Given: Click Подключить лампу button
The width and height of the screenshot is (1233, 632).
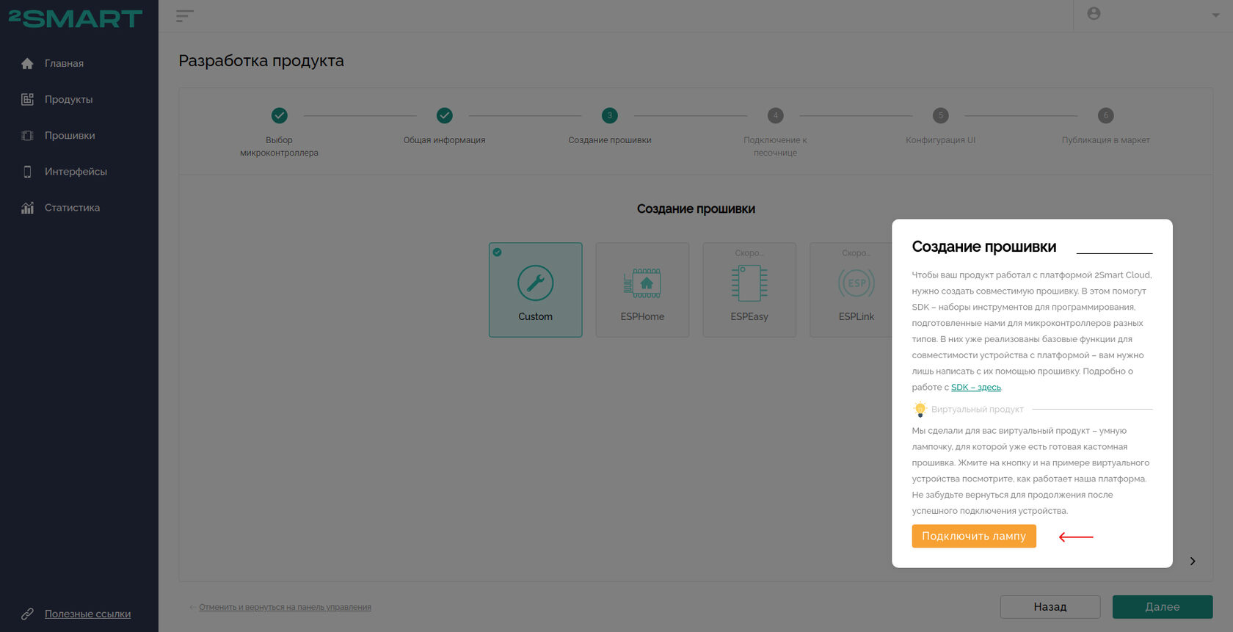Looking at the screenshot, I should pos(974,536).
